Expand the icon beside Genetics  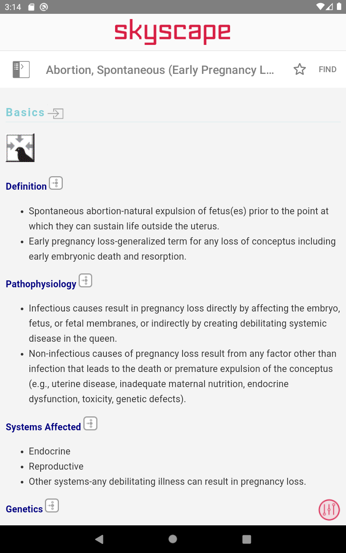(52, 505)
